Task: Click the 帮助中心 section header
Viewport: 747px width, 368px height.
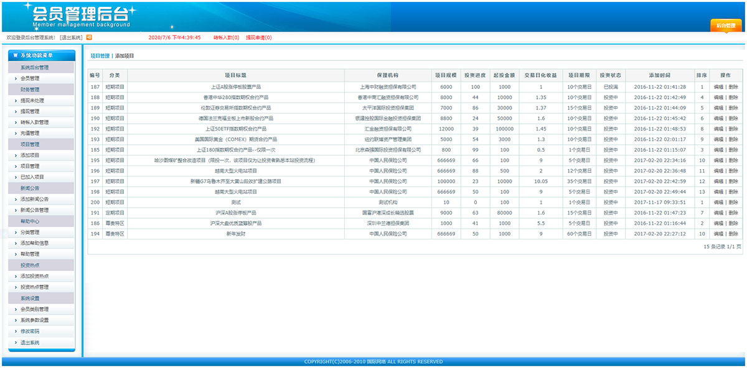Action: tap(41, 221)
